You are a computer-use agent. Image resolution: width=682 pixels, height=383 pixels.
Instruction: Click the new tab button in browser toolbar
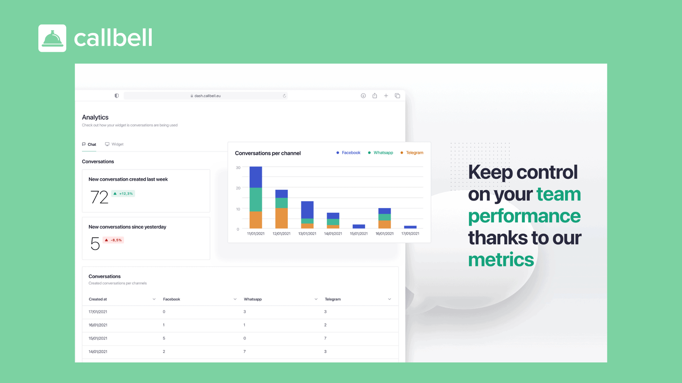click(x=386, y=95)
